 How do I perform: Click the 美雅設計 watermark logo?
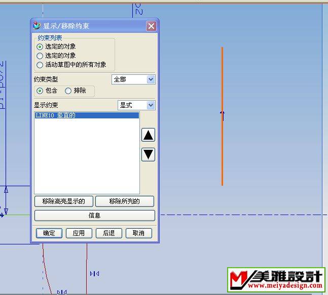click(x=276, y=280)
